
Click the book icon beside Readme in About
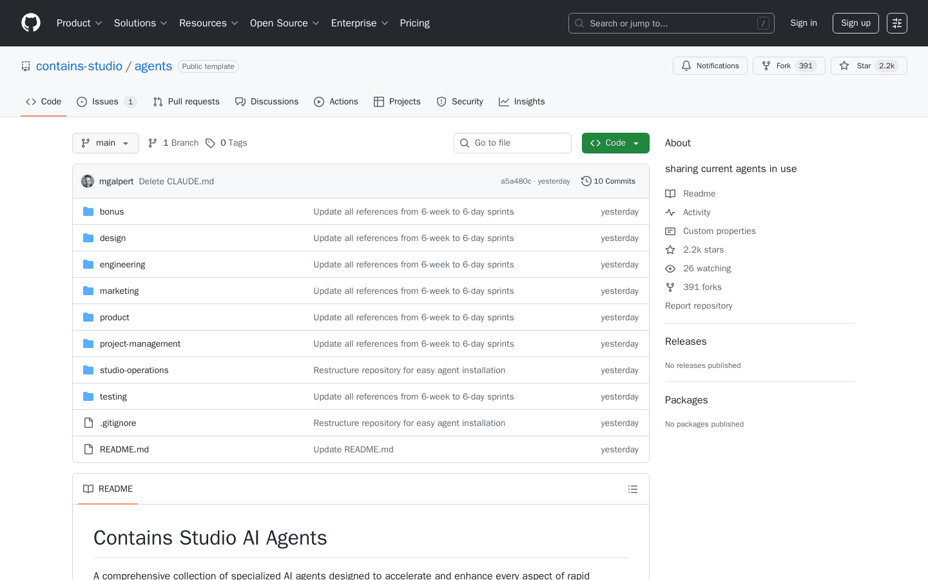670,193
